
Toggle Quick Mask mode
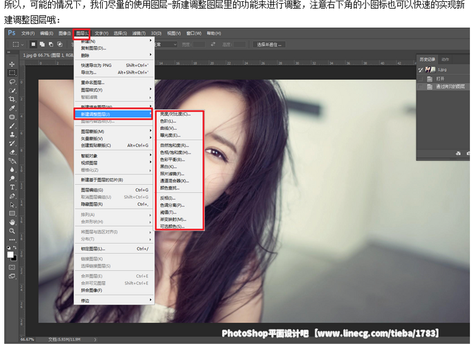pyautogui.click(x=12, y=268)
